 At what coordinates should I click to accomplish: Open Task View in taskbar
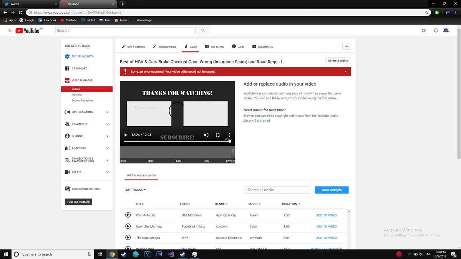click(99, 254)
